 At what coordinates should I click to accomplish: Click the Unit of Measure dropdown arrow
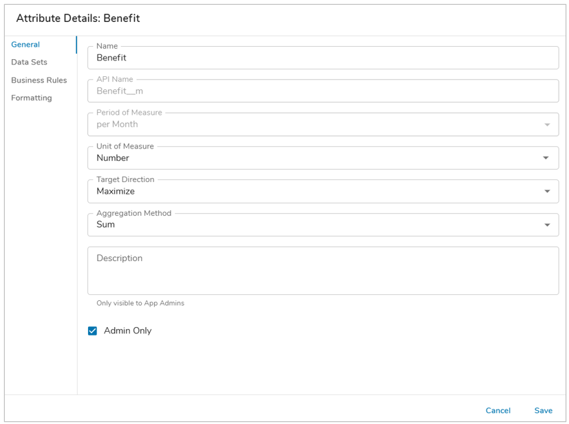click(546, 158)
